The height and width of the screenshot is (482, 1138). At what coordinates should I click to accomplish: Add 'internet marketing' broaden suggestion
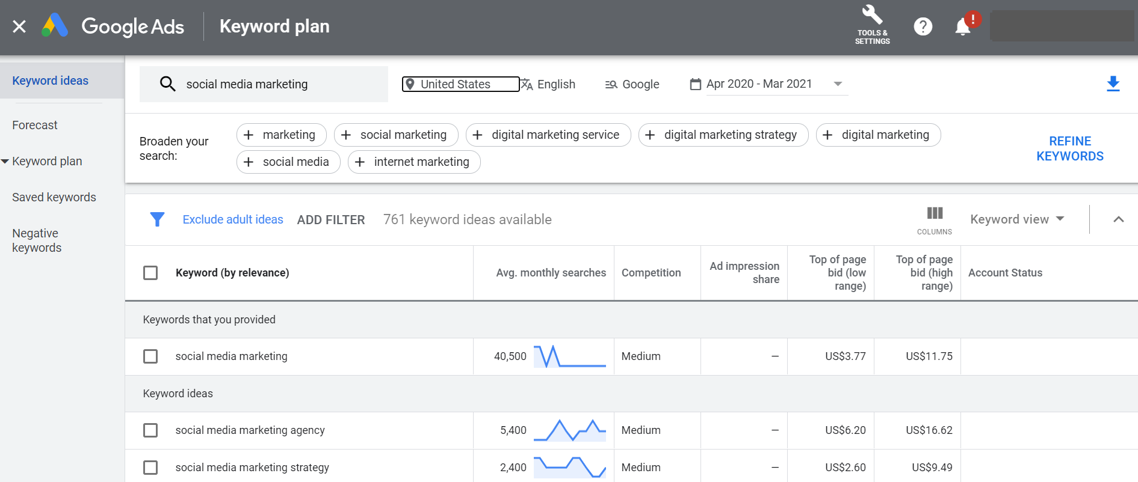414,162
